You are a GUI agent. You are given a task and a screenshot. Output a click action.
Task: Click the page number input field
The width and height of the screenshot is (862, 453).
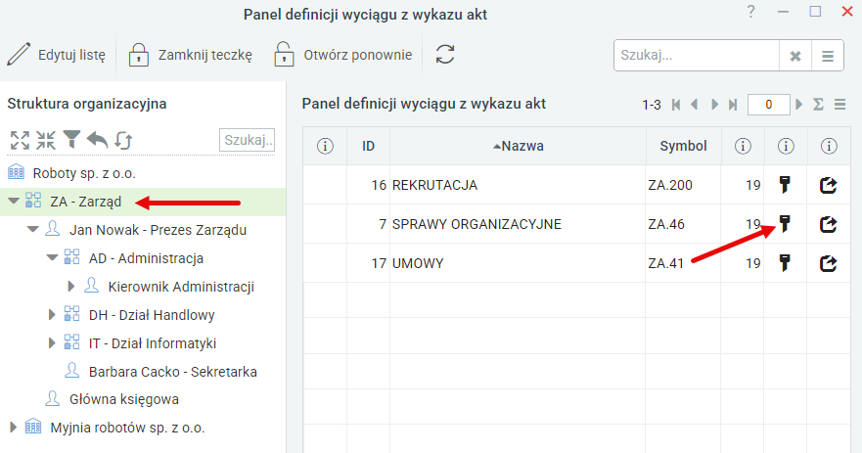tap(768, 105)
